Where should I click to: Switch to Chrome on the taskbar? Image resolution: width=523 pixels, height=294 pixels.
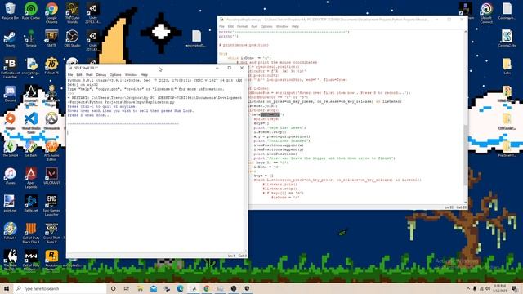(207, 288)
